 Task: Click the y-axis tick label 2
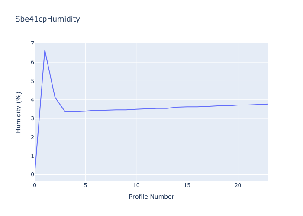(32, 137)
